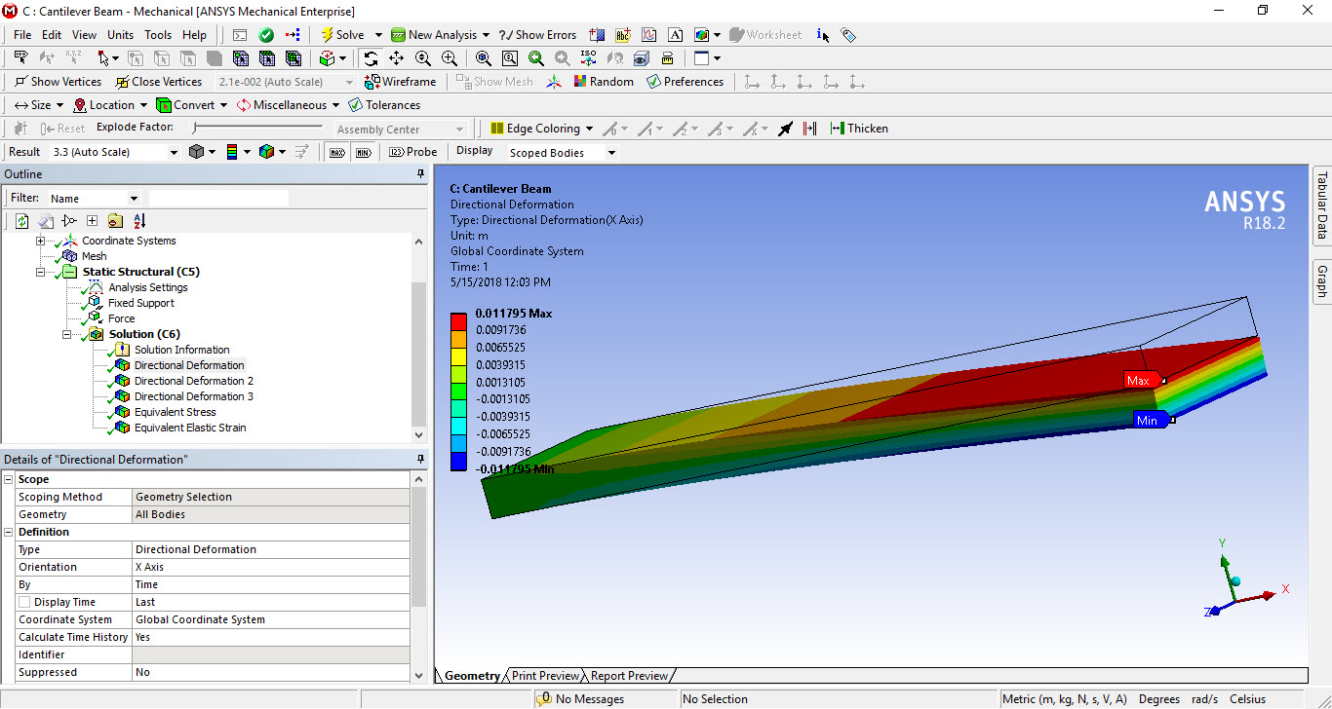The image size is (1332, 709).
Task: Click the Refresh Search icon in Outline
Action: [22, 221]
